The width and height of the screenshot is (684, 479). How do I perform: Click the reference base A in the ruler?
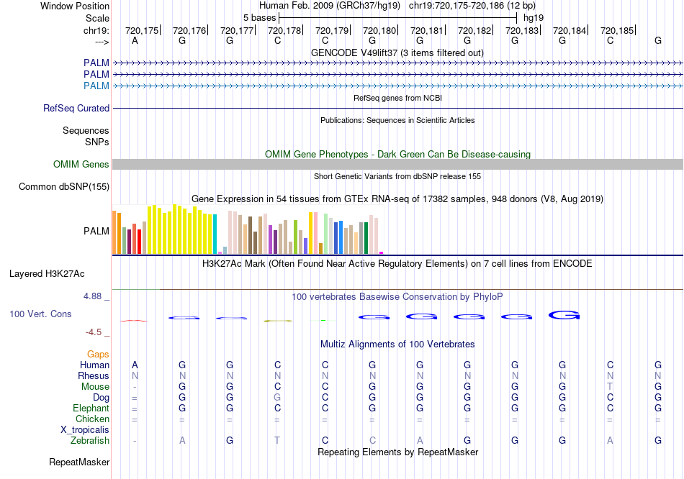click(135, 40)
